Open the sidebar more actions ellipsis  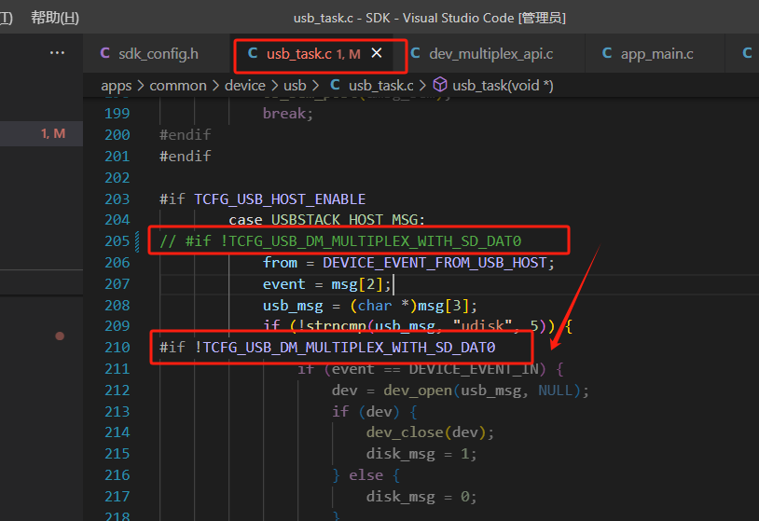point(57,53)
